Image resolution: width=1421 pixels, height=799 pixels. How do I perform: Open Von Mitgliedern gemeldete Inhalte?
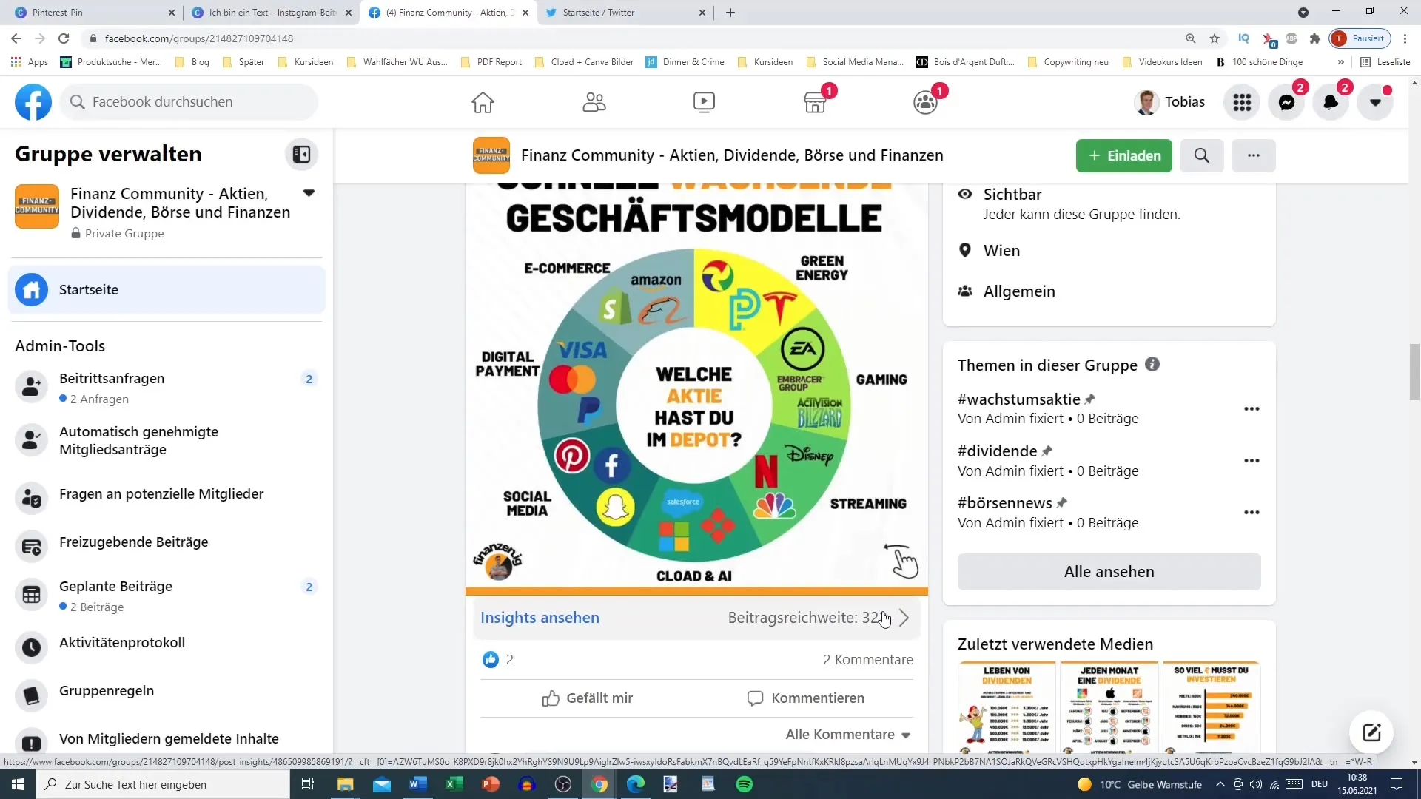pyautogui.click(x=167, y=739)
